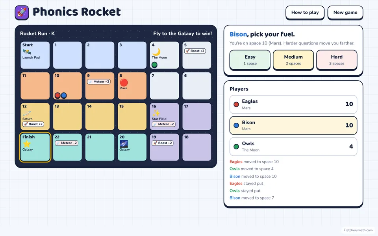
Task: Click log entry 'Bison moved to space 10'
Action: click(253, 176)
